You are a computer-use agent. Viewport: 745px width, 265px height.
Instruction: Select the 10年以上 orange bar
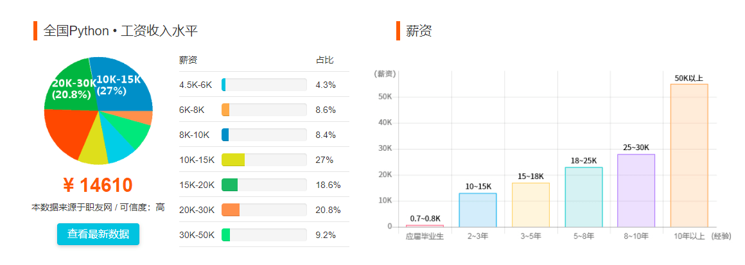point(689,155)
